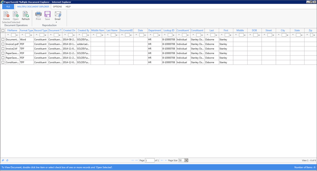The height and width of the screenshot is (171, 317).
Task: Sort by the Format Type column header
Action: pyautogui.click(x=26, y=31)
